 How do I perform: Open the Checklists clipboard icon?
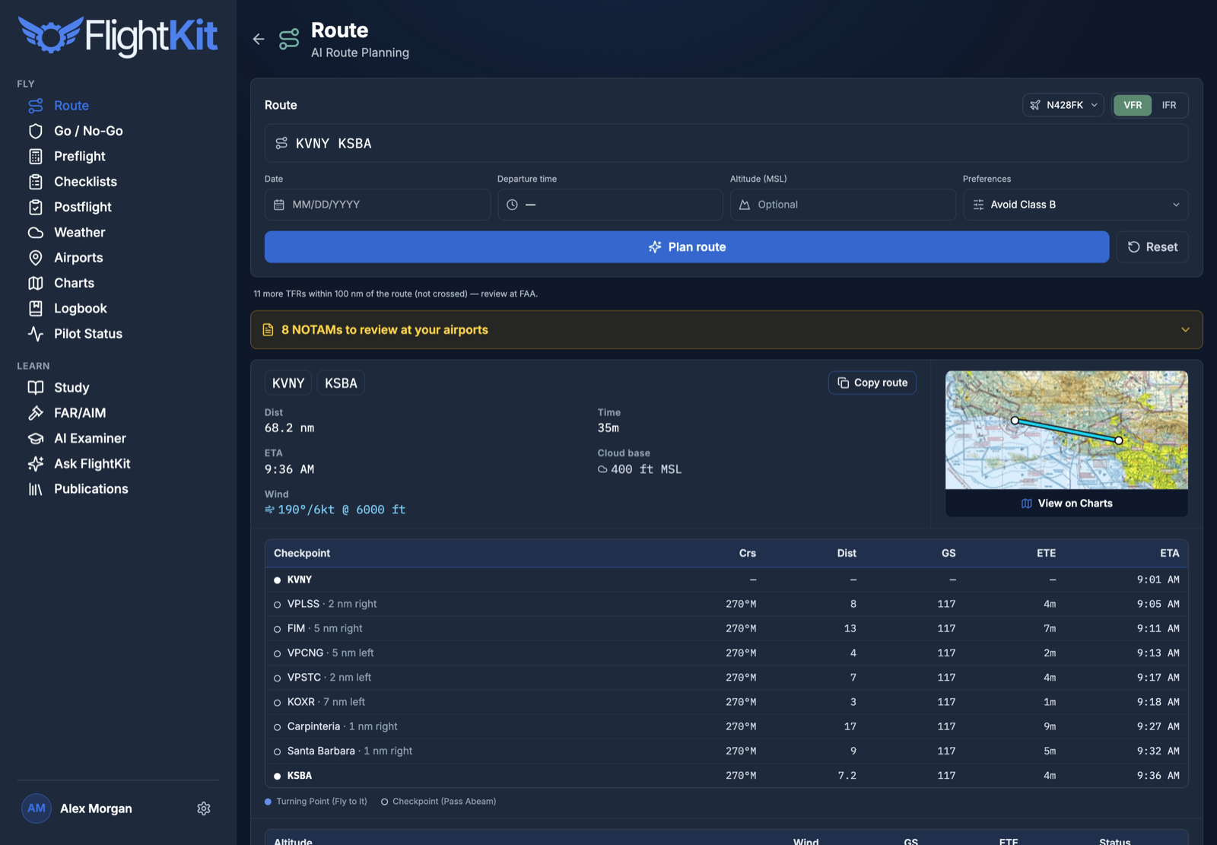click(x=36, y=182)
